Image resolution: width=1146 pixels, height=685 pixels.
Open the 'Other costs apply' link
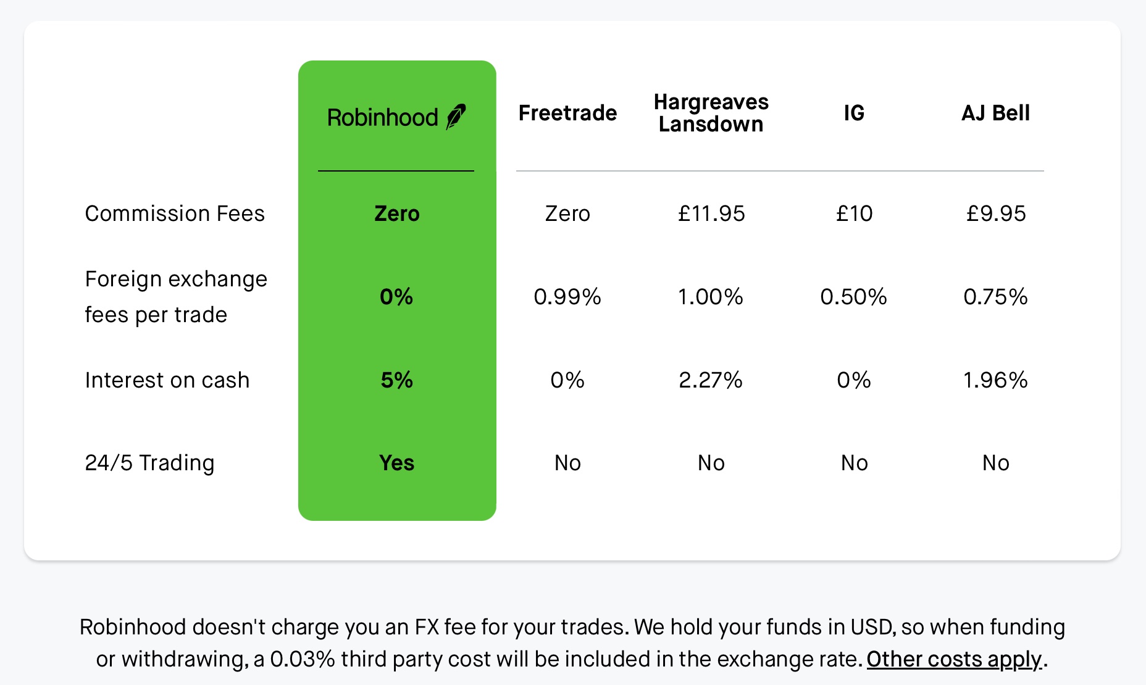[x=954, y=659]
